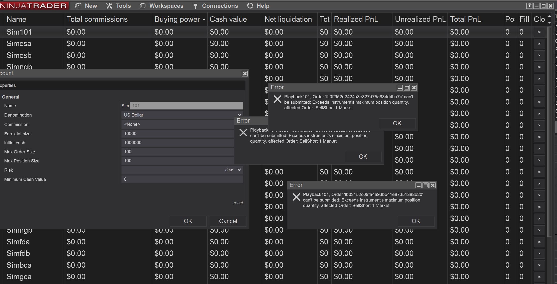Click the Tools wrench icon
Screen dimensions: 557x284
[109, 6]
